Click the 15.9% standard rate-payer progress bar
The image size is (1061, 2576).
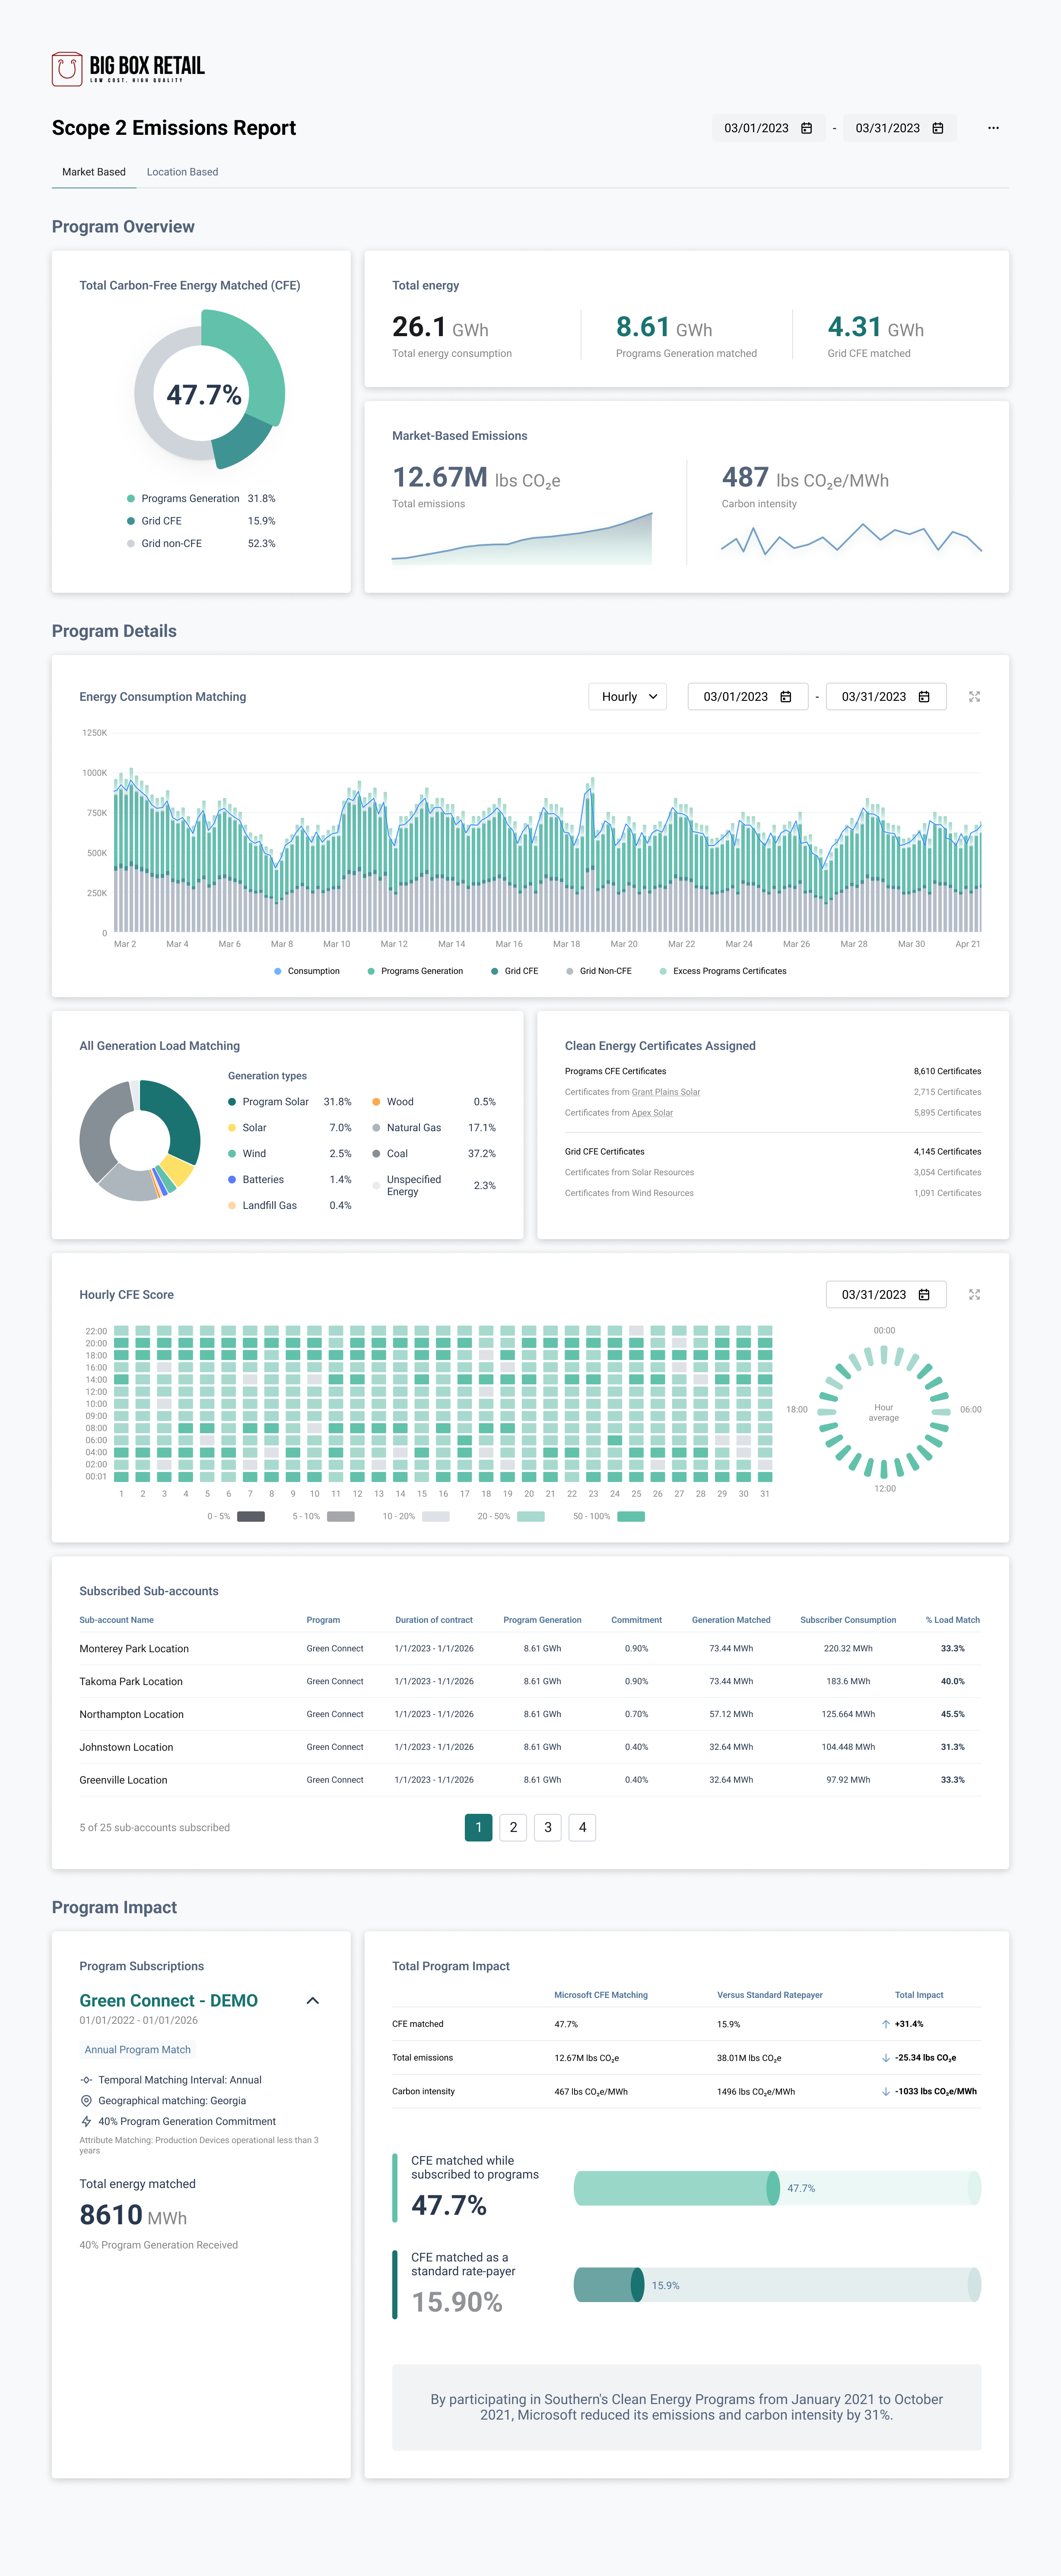click(777, 2285)
